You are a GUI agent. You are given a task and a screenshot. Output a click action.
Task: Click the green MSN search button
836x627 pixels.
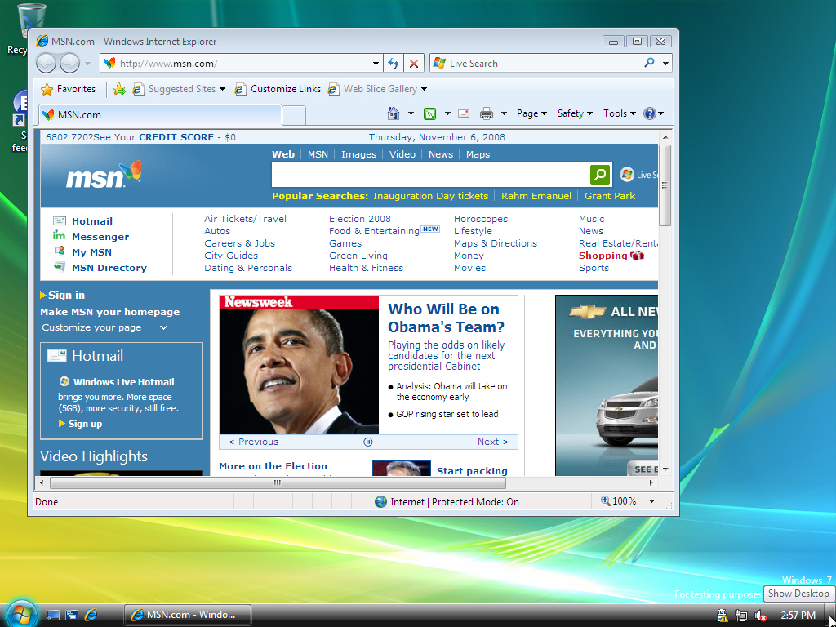click(x=600, y=174)
